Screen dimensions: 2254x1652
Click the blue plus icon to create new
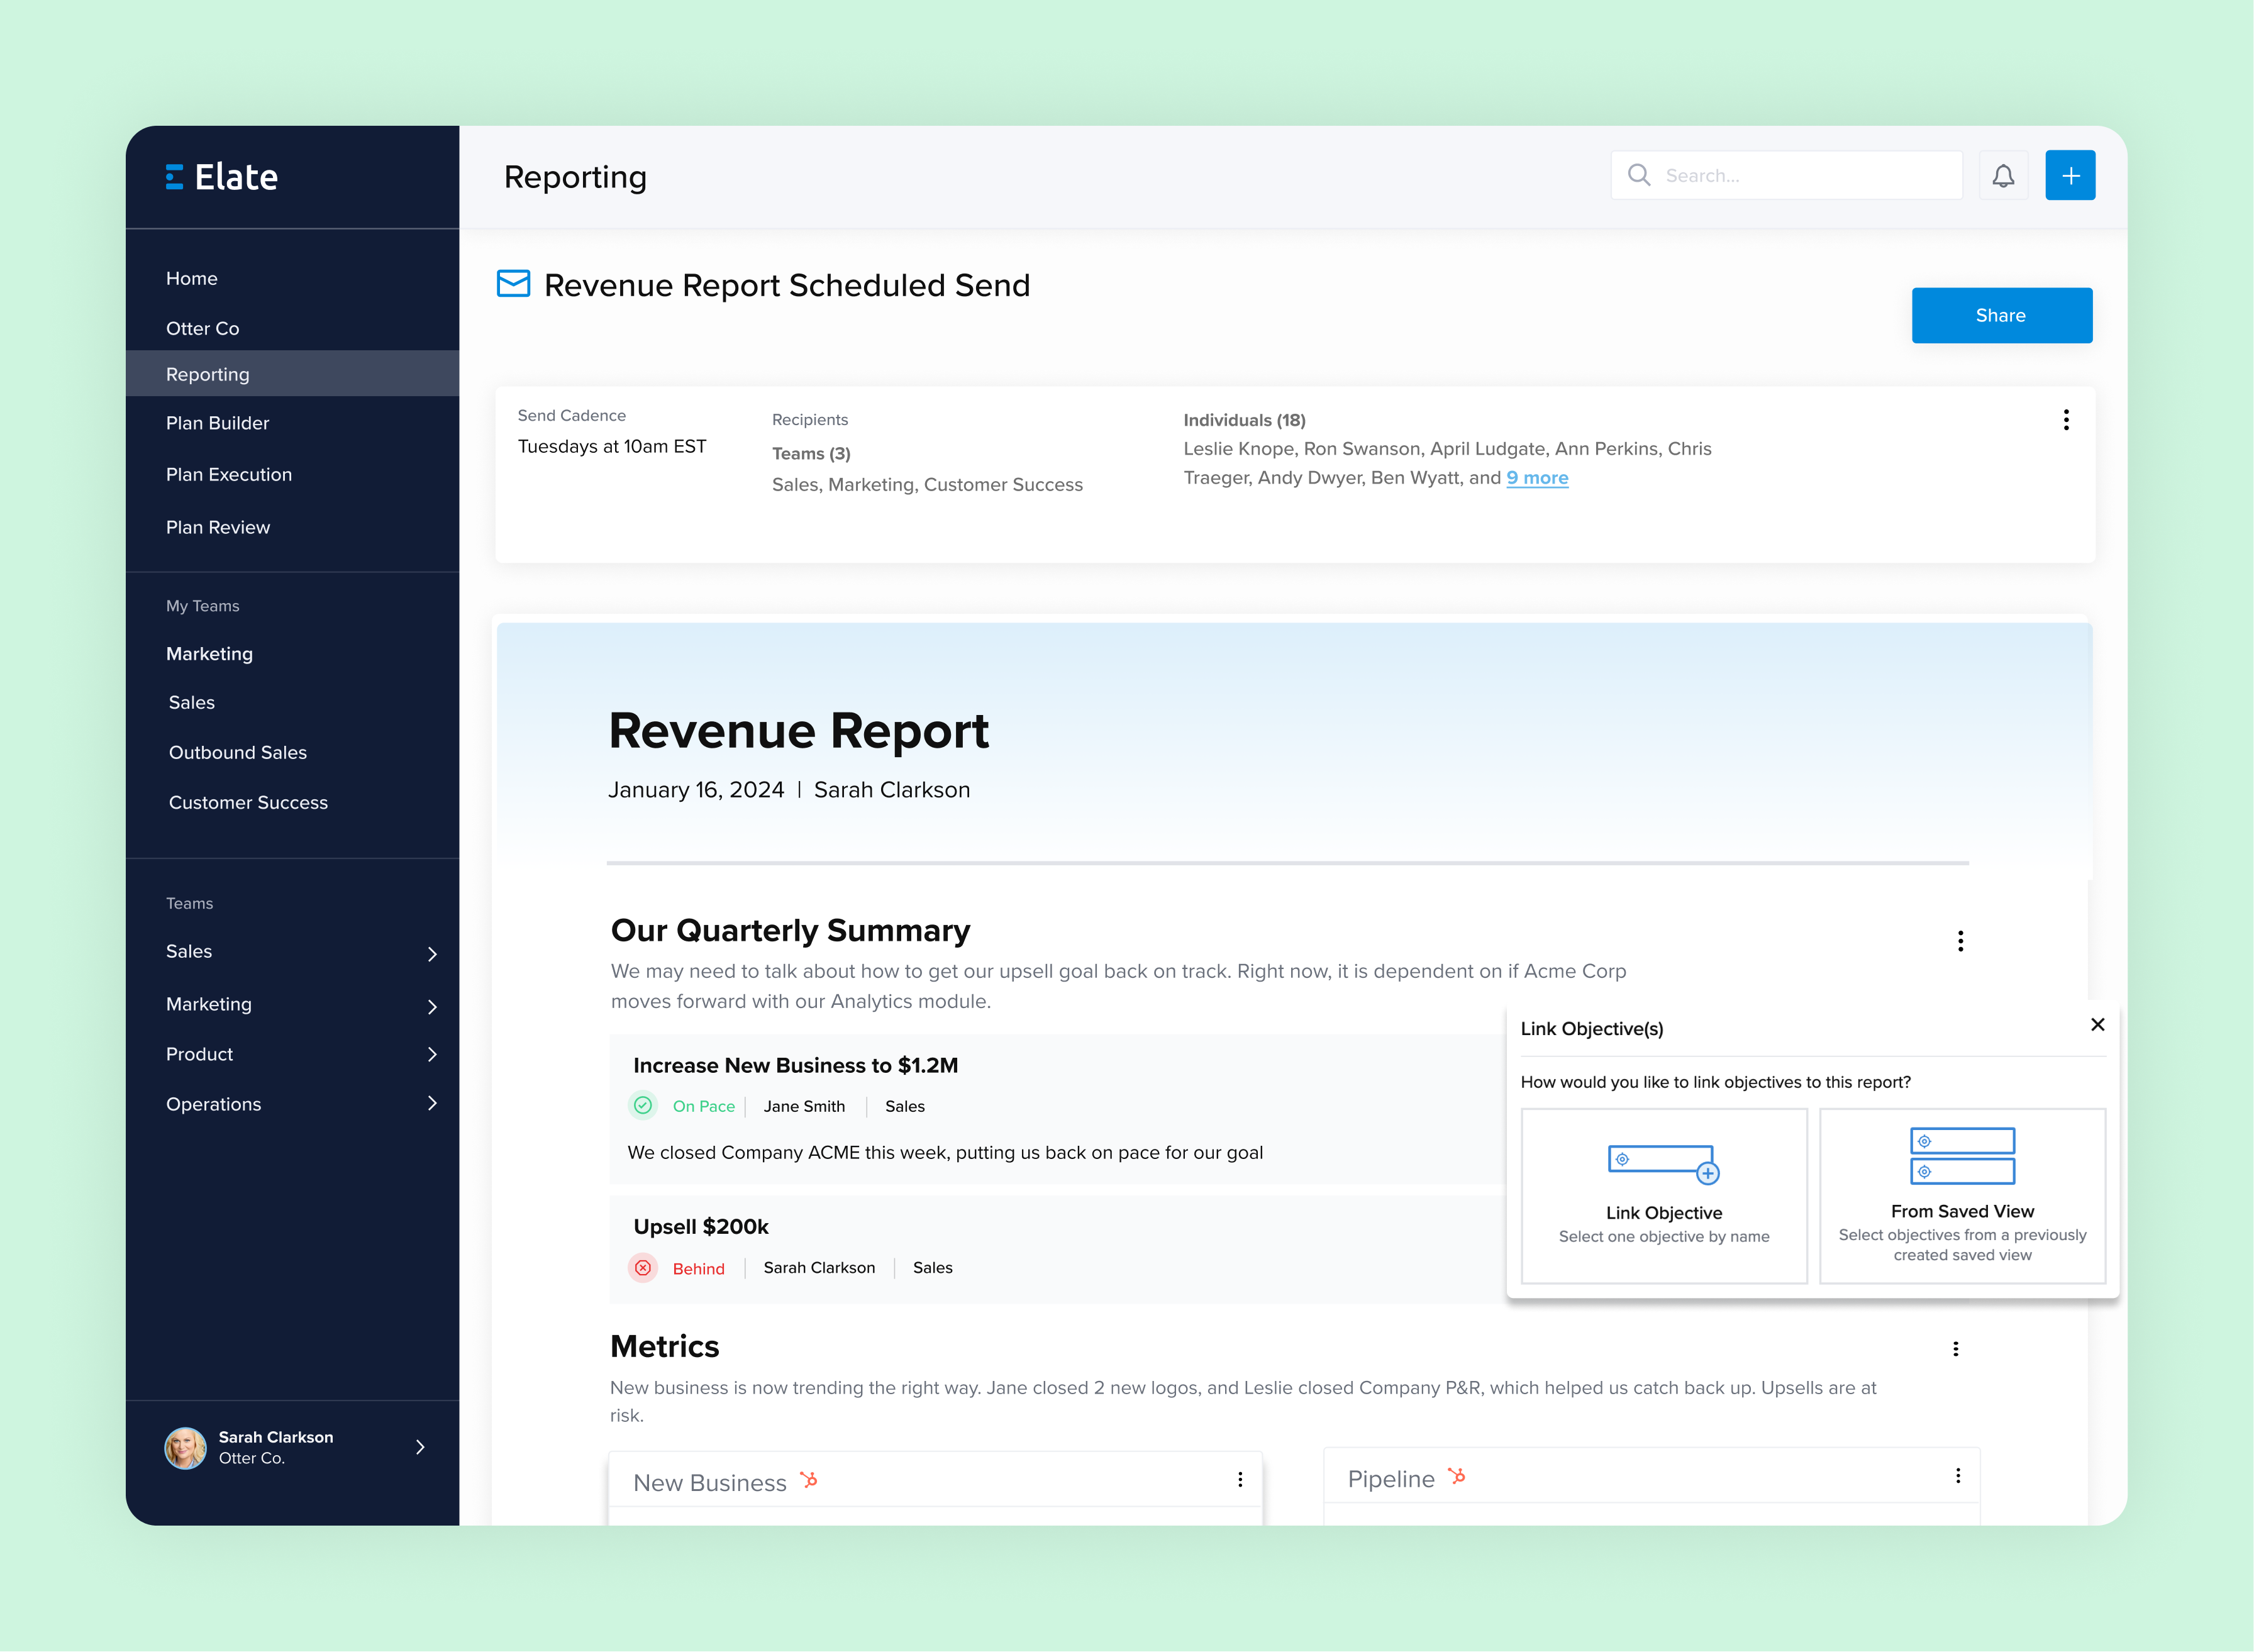(x=2071, y=175)
